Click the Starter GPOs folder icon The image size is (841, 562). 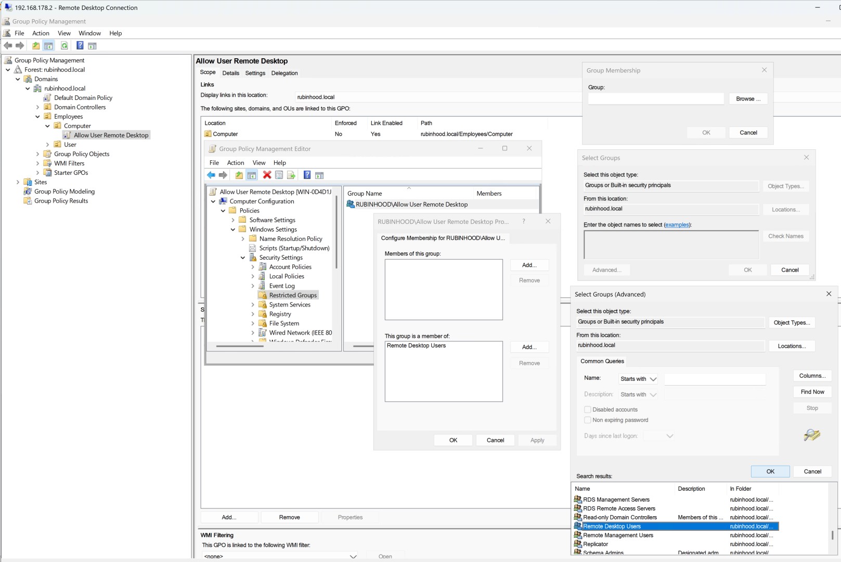48,173
